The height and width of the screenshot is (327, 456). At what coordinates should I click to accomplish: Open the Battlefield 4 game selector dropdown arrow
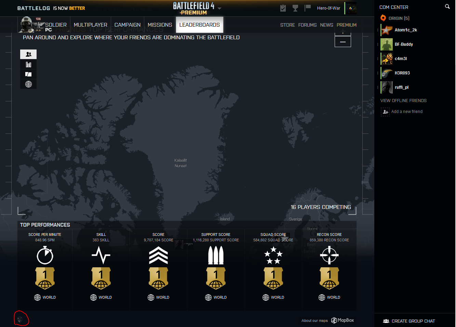pos(219,8)
